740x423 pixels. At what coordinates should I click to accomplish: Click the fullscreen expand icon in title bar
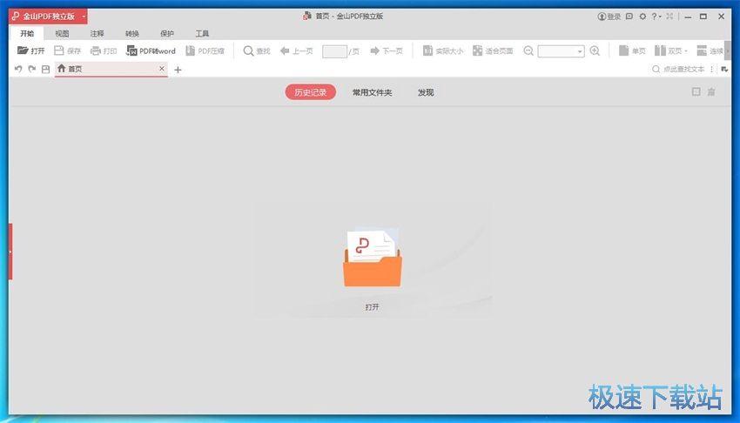point(669,16)
